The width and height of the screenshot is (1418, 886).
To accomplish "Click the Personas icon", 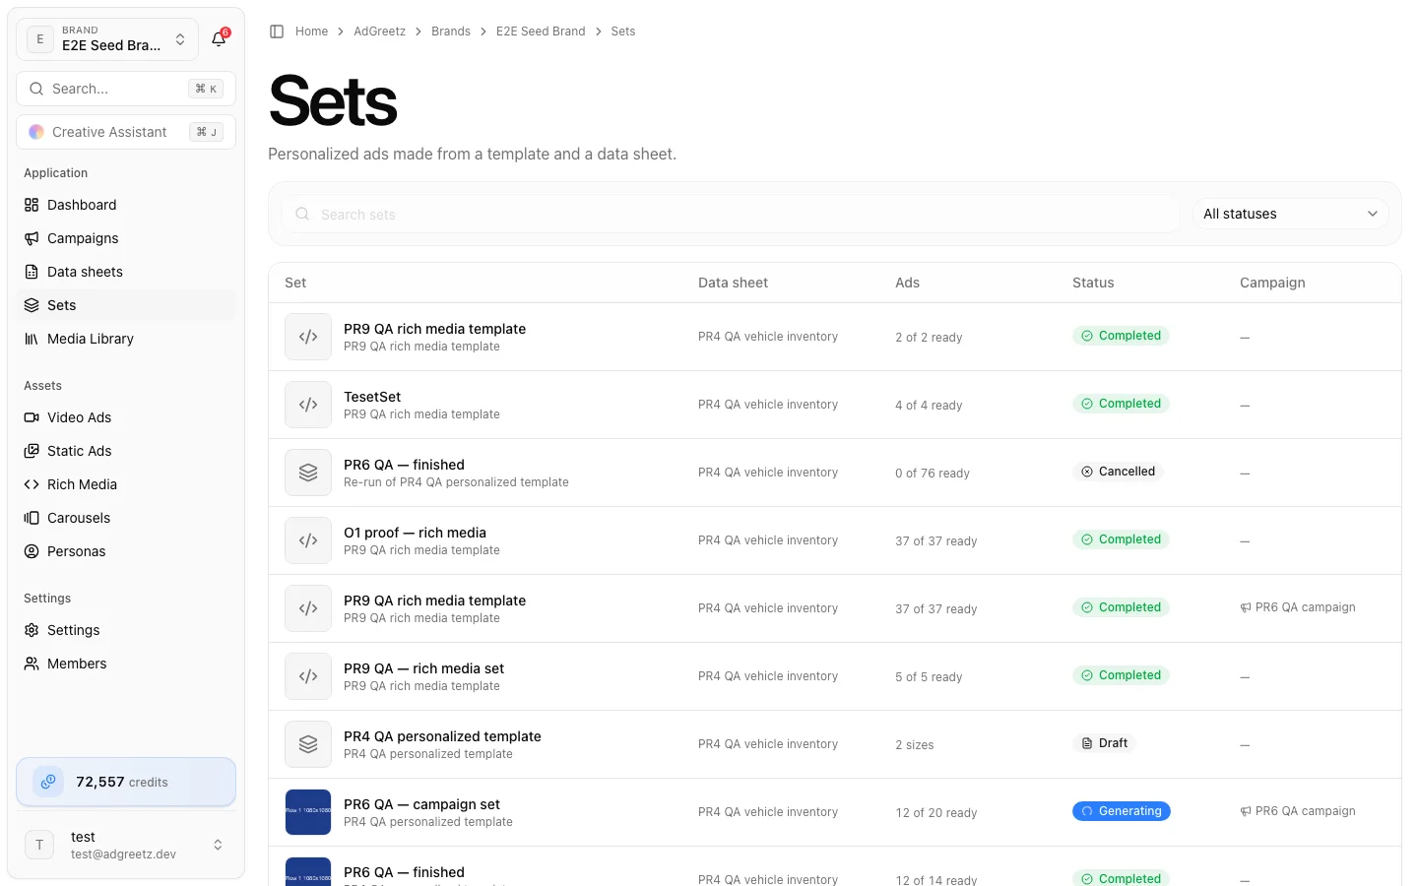I will coord(32,551).
